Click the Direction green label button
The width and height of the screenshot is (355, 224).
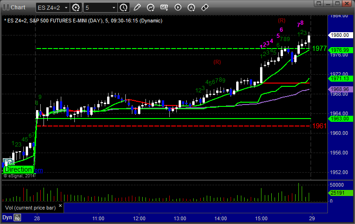(x=18, y=169)
